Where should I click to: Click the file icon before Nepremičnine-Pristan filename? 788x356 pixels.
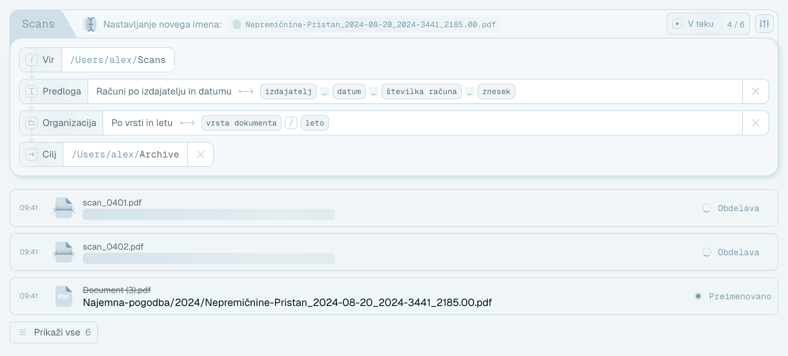click(x=237, y=24)
